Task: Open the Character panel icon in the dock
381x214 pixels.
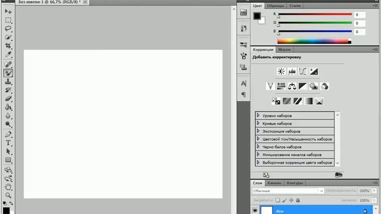Action: (243, 83)
